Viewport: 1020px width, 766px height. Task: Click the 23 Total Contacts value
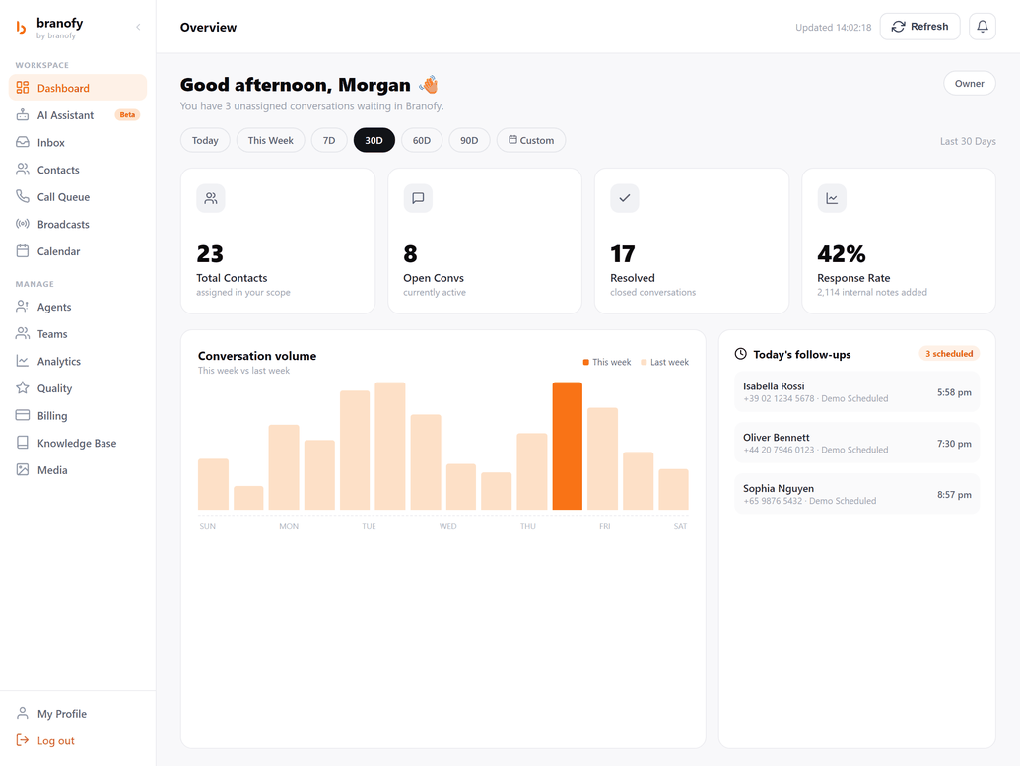pos(210,253)
